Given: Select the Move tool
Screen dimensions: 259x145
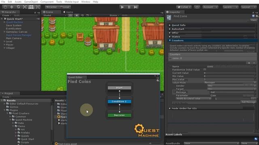Looking at the screenshot, I should click(x=12, y=7).
